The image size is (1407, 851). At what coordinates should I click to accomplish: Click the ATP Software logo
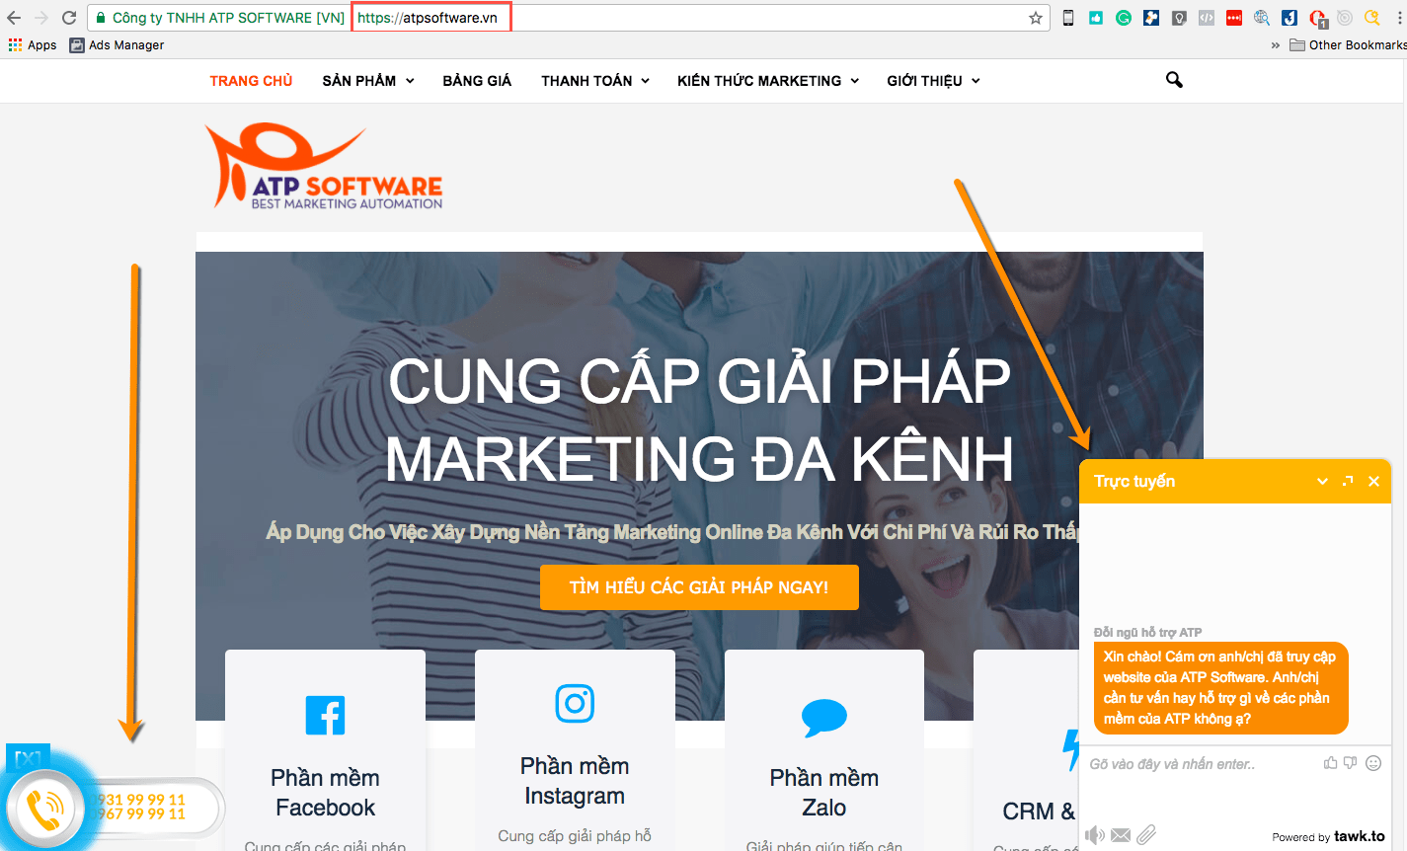click(324, 166)
